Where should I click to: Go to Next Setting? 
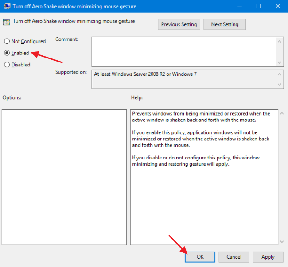[x=225, y=24]
